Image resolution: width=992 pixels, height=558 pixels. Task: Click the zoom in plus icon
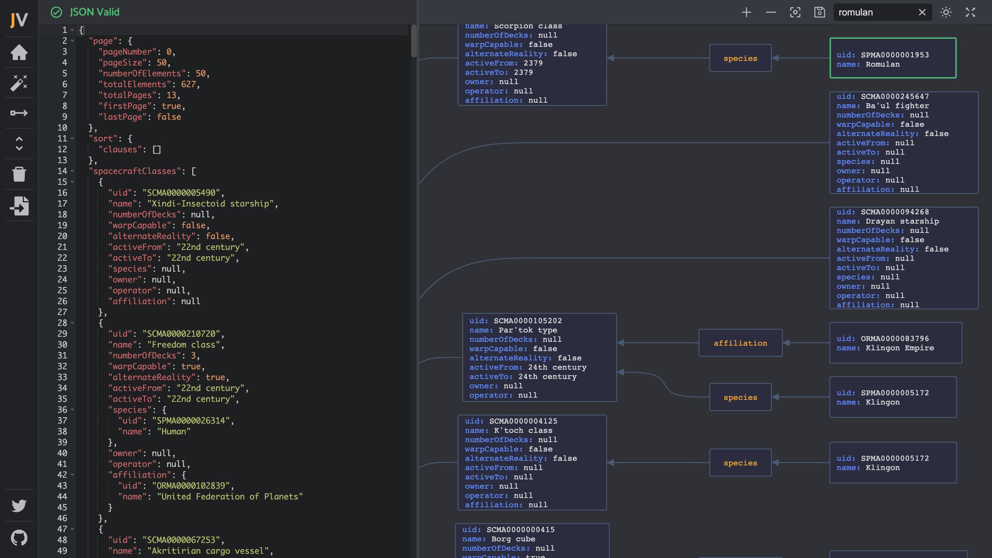pos(746,12)
